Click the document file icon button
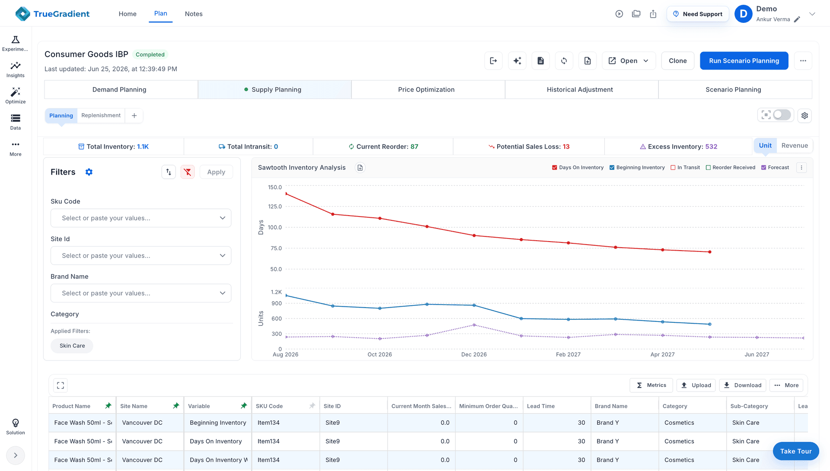Image resolution: width=830 pixels, height=471 pixels. (540, 61)
